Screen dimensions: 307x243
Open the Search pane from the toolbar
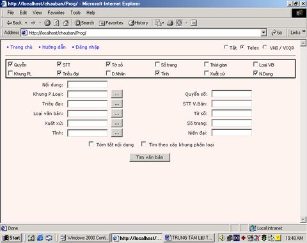(84, 23)
